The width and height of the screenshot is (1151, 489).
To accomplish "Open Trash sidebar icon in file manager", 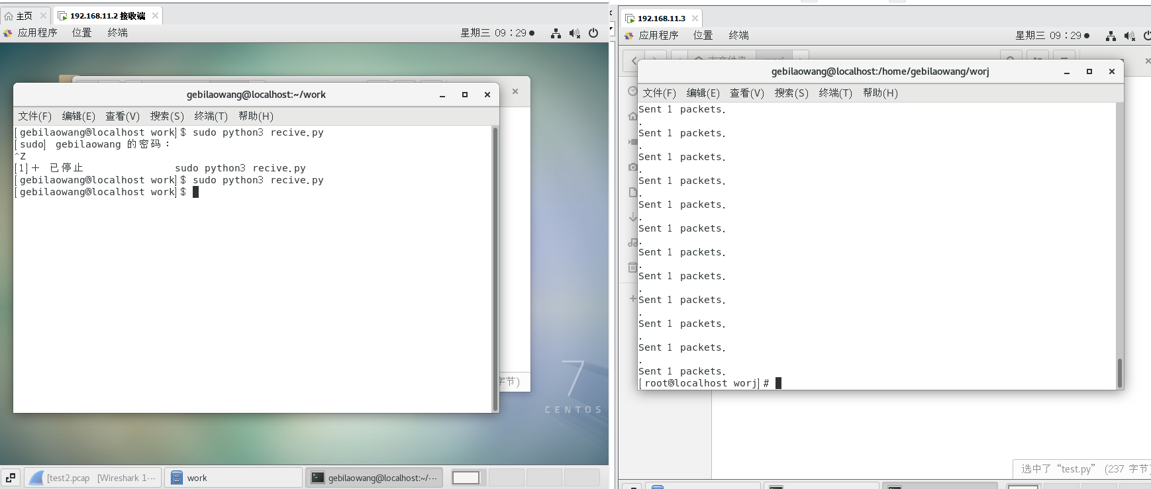I will [632, 267].
